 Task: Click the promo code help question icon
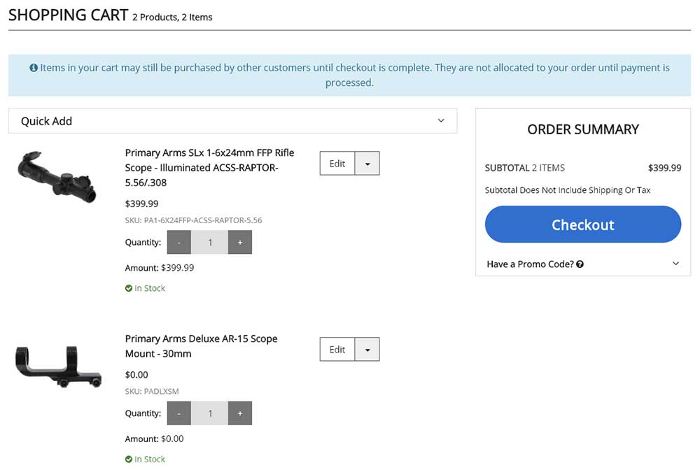click(x=580, y=264)
